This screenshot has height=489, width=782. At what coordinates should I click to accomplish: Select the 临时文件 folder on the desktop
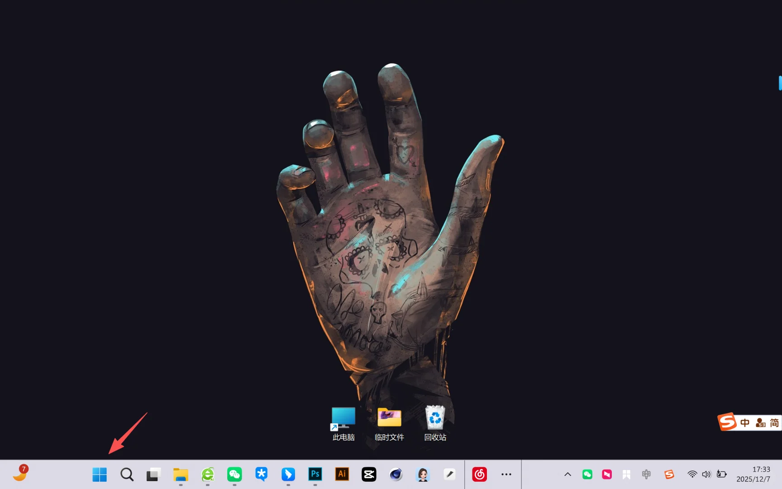tap(390, 424)
